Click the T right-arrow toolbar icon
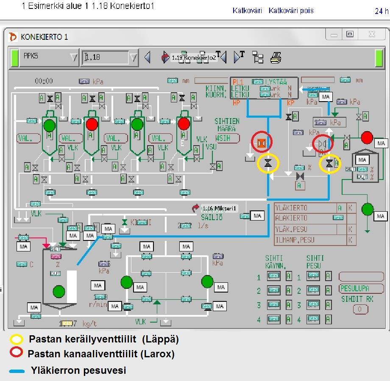This screenshot has width=390, height=381. coord(239,57)
